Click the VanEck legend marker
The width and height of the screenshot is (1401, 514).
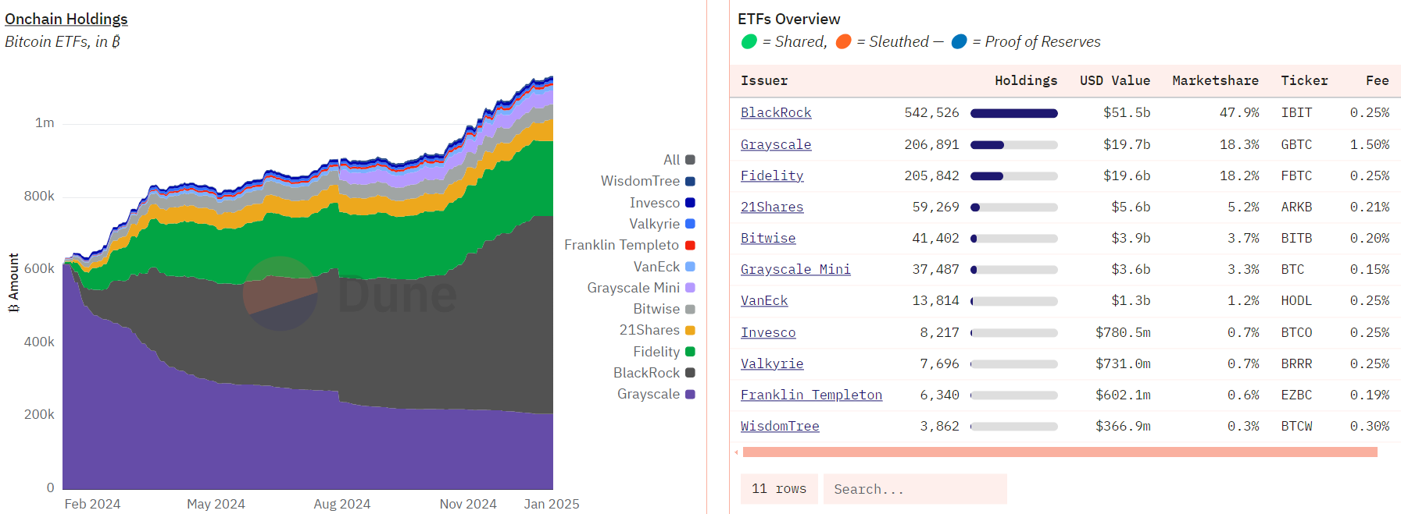pyautogui.click(x=690, y=267)
